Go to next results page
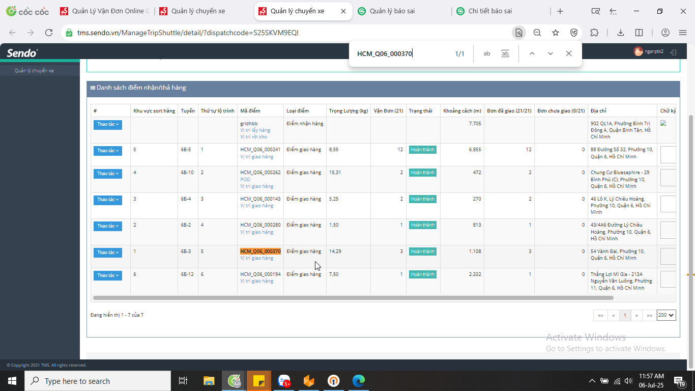Screen dimensions: 695x391 click(636, 316)
